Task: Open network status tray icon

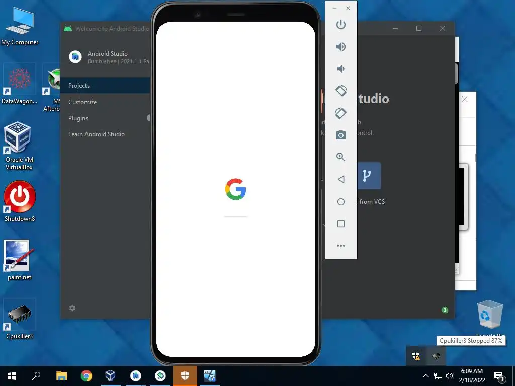Action: [438, 376]
